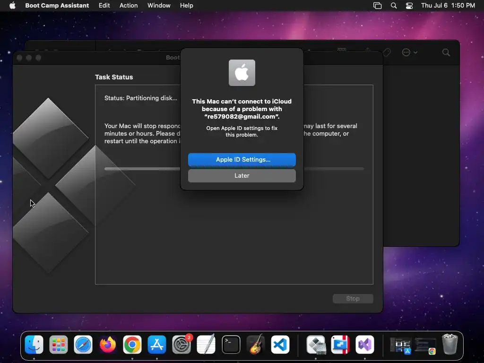The height and width of the screenshot is (363, 484).
Task: Dismiss the iCloud alert with Later
Action: [242, 176]
